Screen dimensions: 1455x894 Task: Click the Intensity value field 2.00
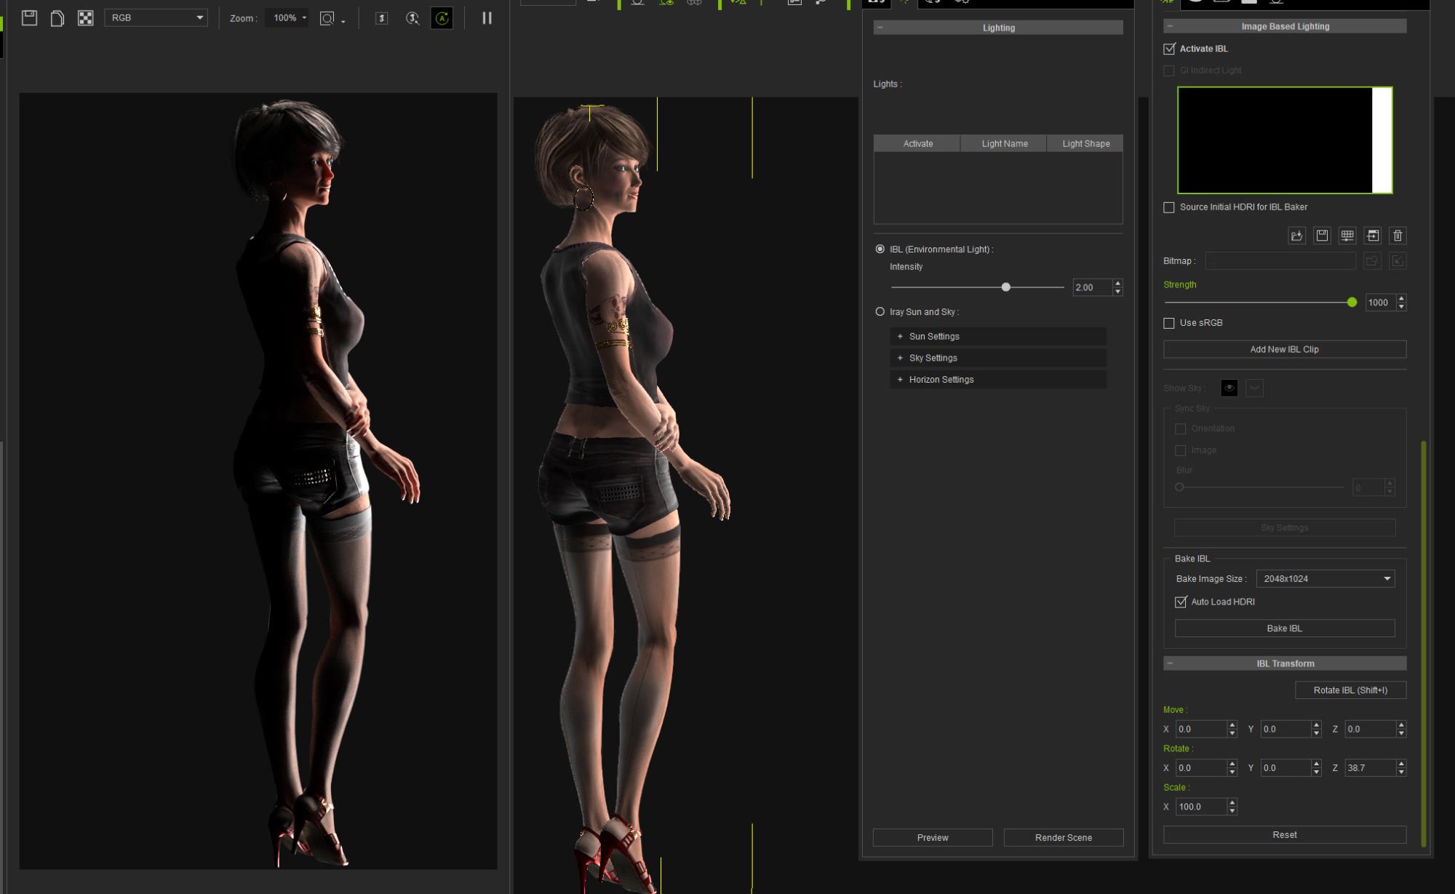(x=1092, y=287)
